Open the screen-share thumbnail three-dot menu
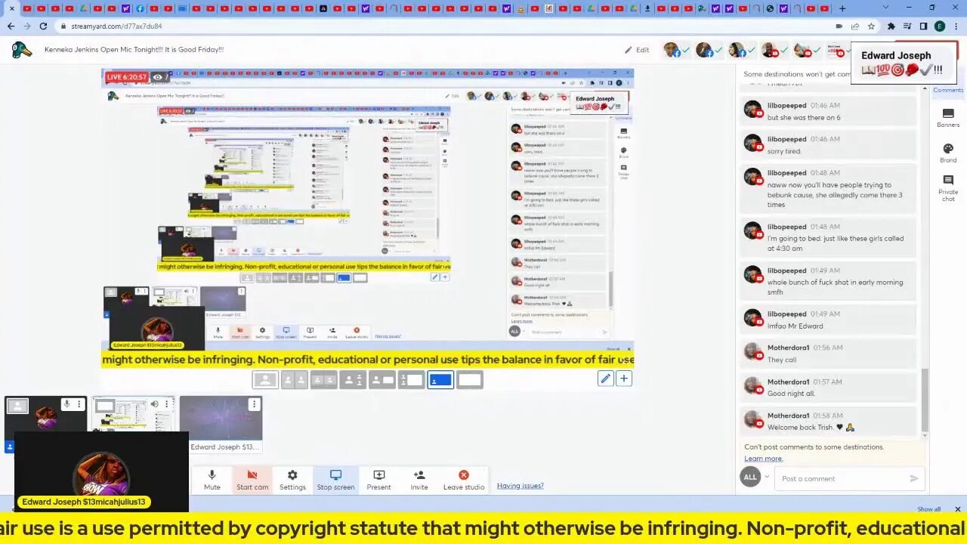Viewport: 967px width, 544px height. (166, 404)
